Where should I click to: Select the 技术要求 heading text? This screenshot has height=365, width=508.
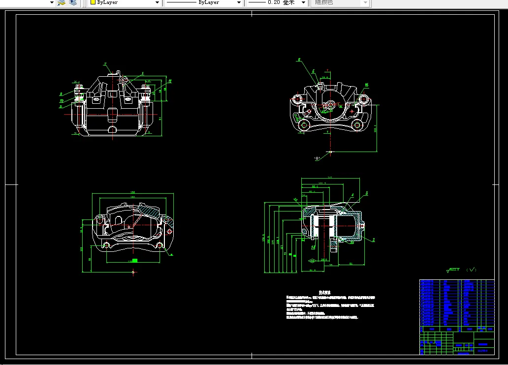coord(324,293)
